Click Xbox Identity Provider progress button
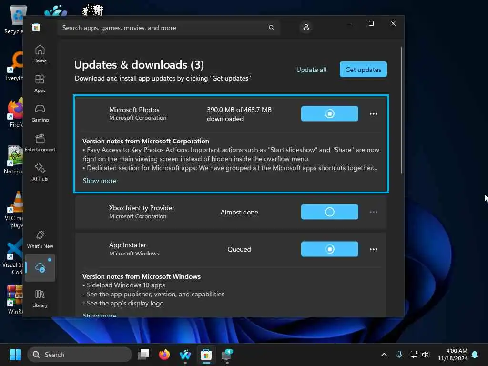The image size is (488, 366). [330, 212]
